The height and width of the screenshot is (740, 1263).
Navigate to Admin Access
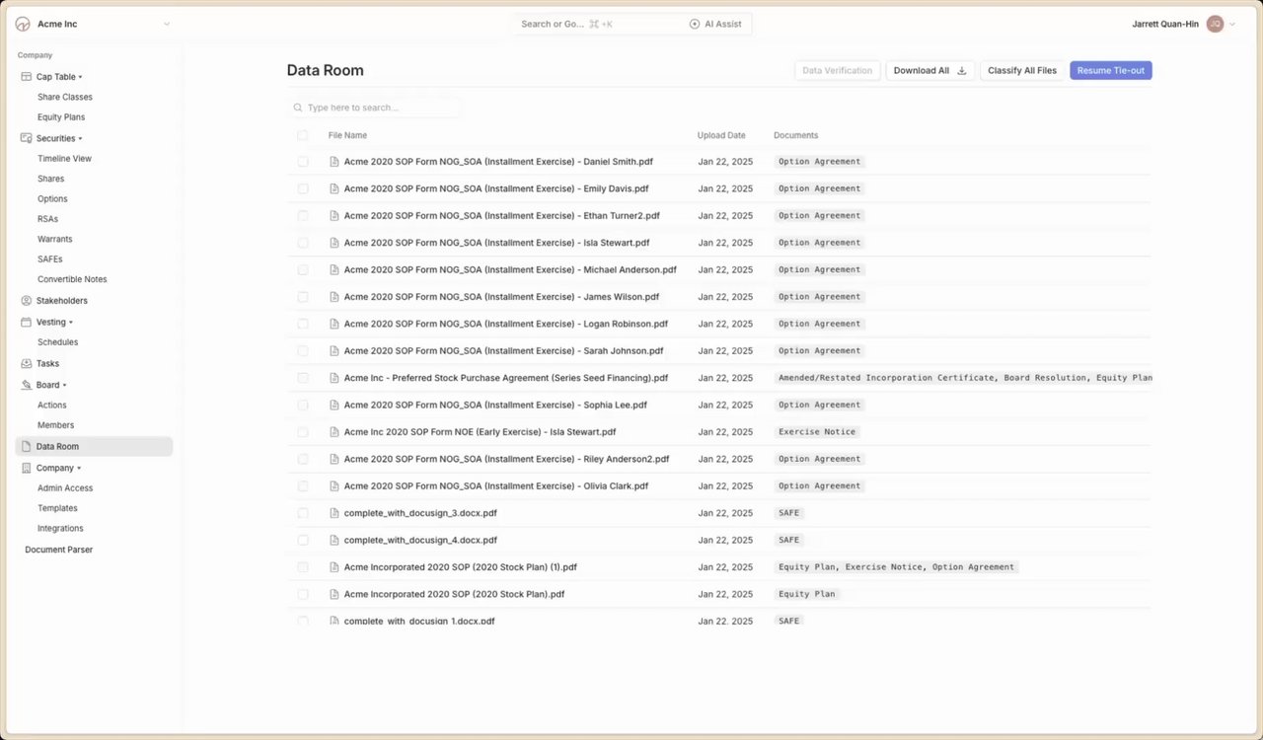point(65,488)
